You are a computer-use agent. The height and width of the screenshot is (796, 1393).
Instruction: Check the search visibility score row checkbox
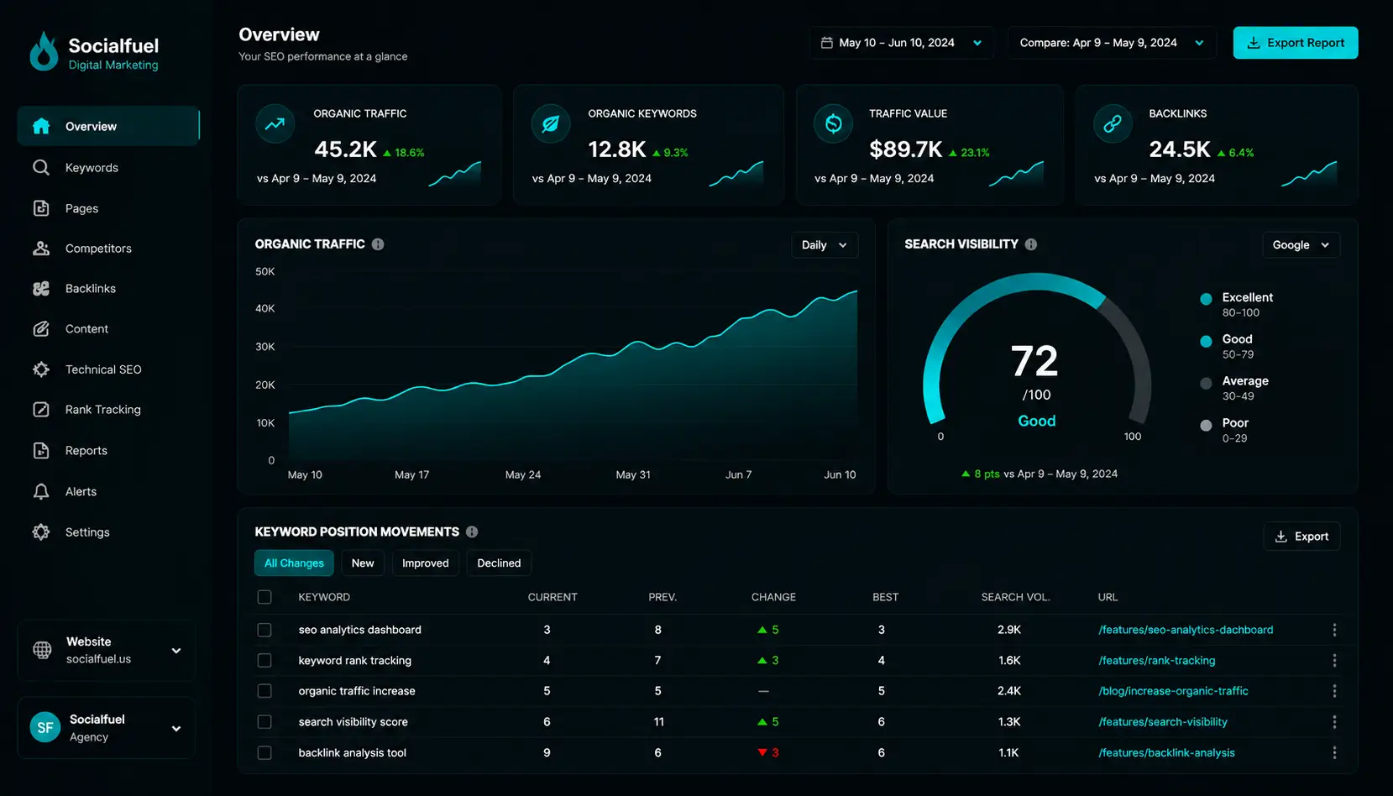tap(264, 721)
